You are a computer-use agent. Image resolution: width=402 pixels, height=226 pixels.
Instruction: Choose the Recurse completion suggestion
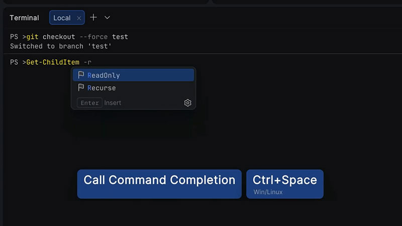coord(102,88)
